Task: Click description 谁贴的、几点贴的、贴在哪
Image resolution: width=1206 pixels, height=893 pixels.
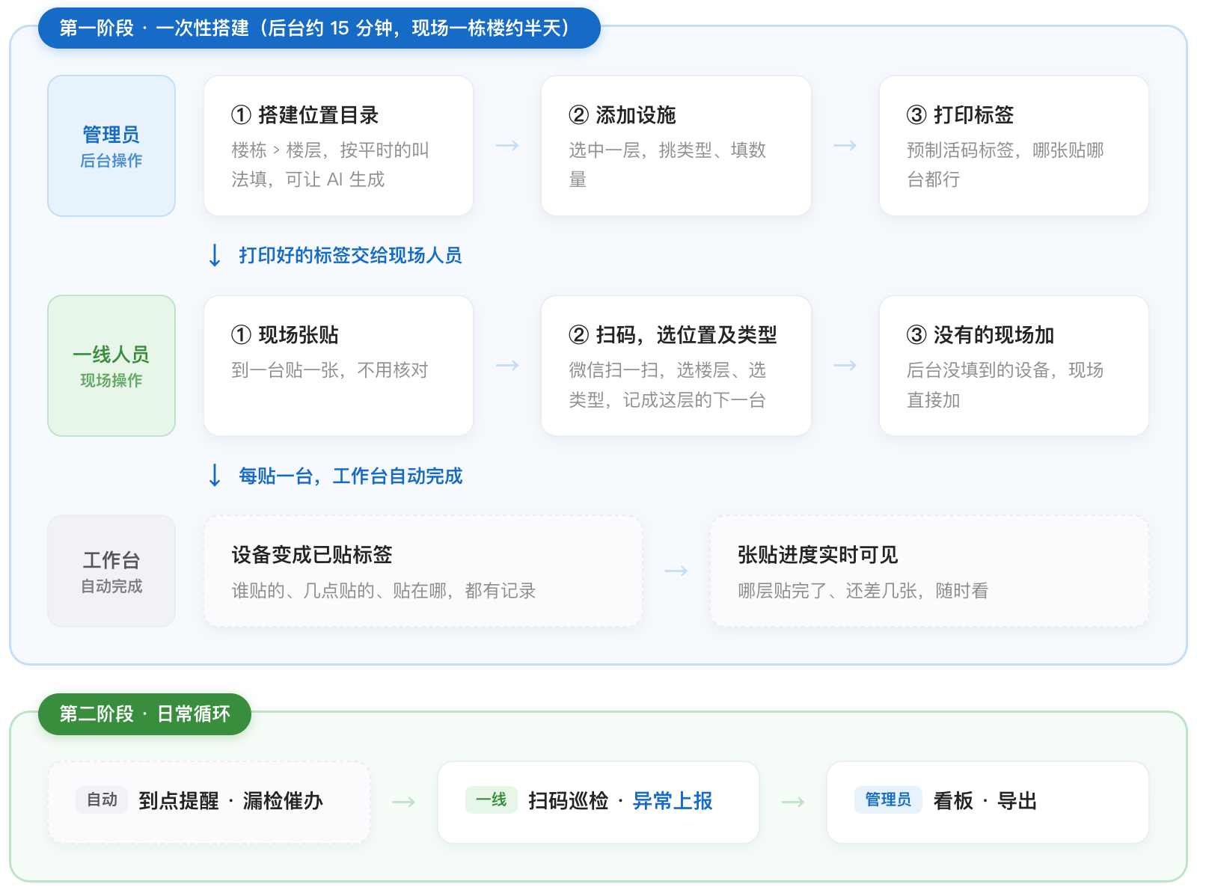Action: [x=384, y=591]
